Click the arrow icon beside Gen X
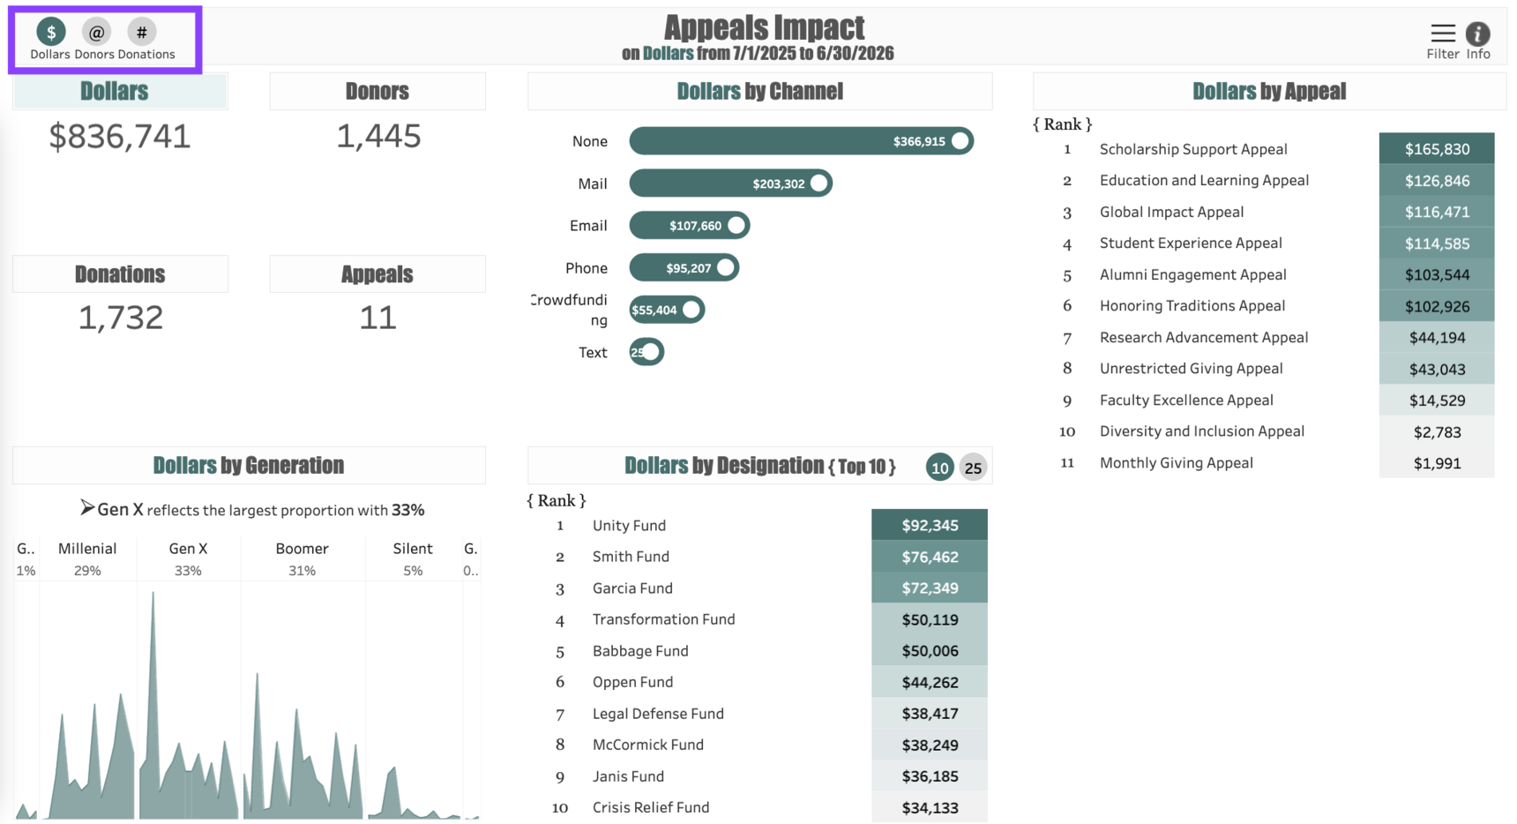 coord(86,508)
